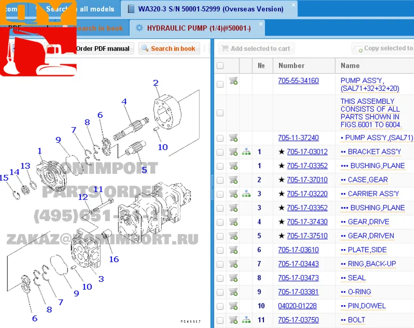Click Order PDF manual button
Viewport: 414px width, 328px height.
pyautogui.click(x=103, y=49)
